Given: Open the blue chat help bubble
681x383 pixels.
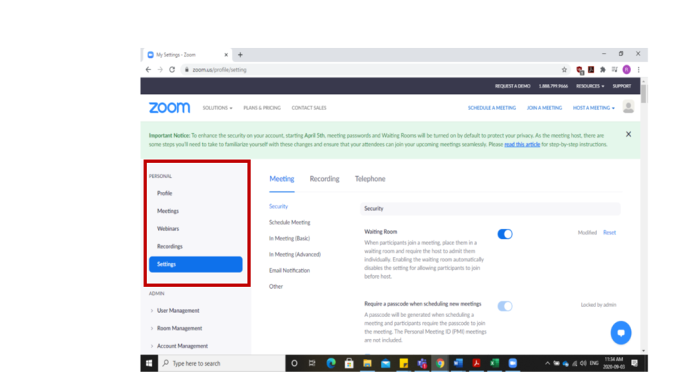Looking at the screenshot, I should pyautogui.click(x=621, y=332).
